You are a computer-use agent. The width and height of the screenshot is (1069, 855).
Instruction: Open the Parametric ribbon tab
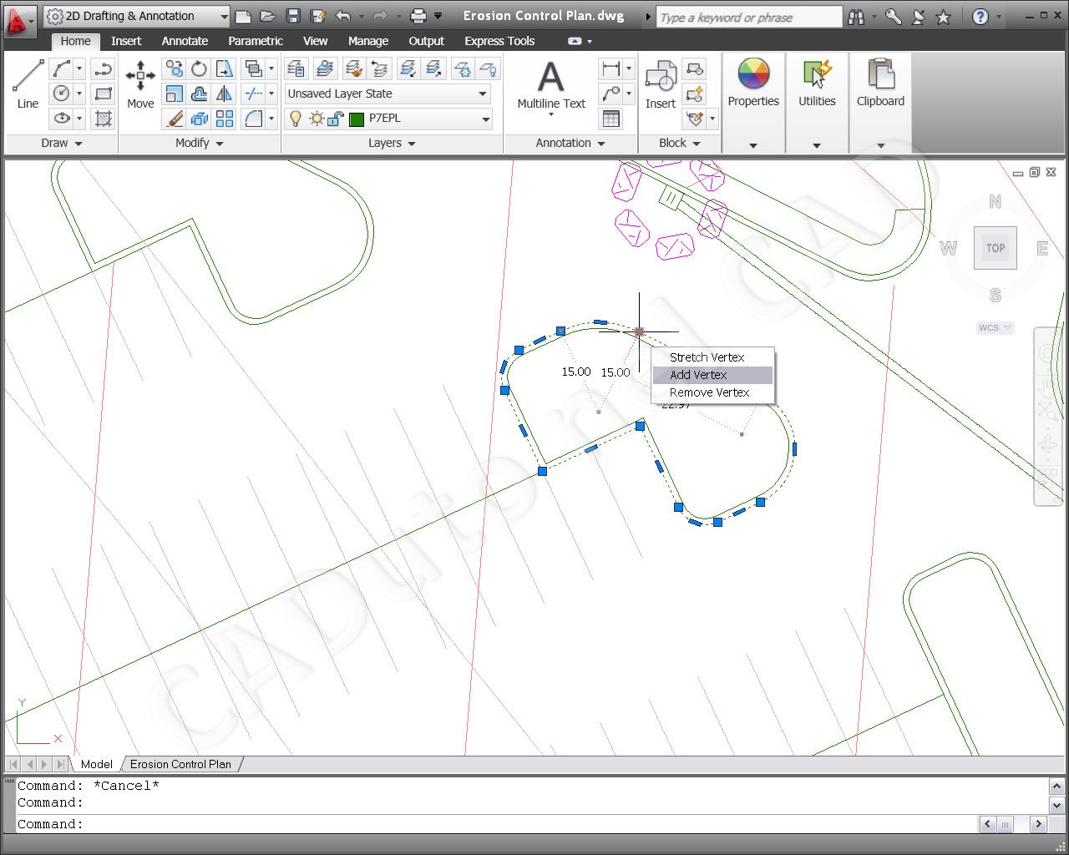pyautogui.click(x=256, y=41)
